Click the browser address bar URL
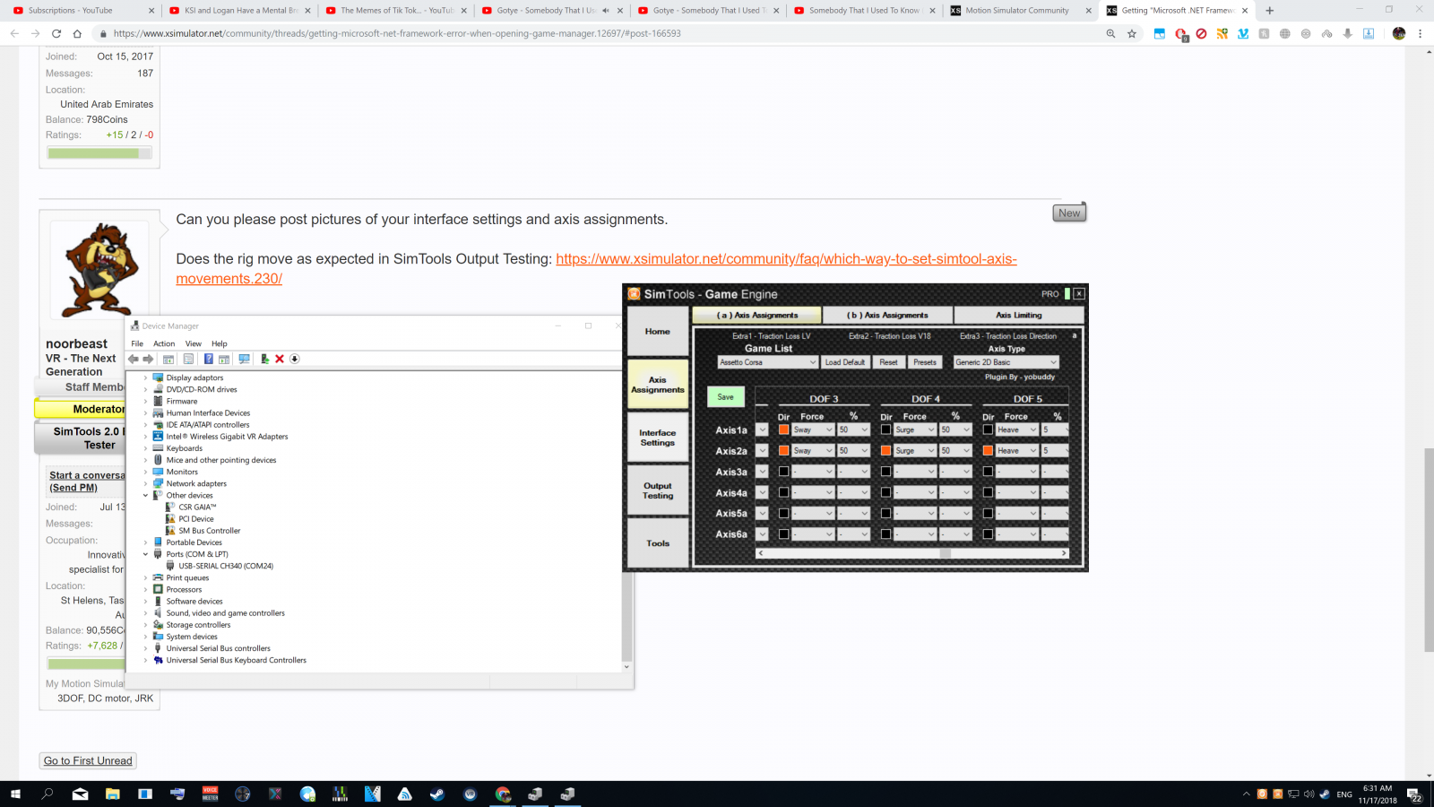This screenshot has width=1434, height=807. tap(397, 33)
